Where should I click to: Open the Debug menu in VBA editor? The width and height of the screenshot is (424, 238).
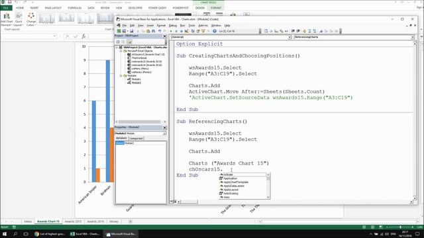[173, 25]
